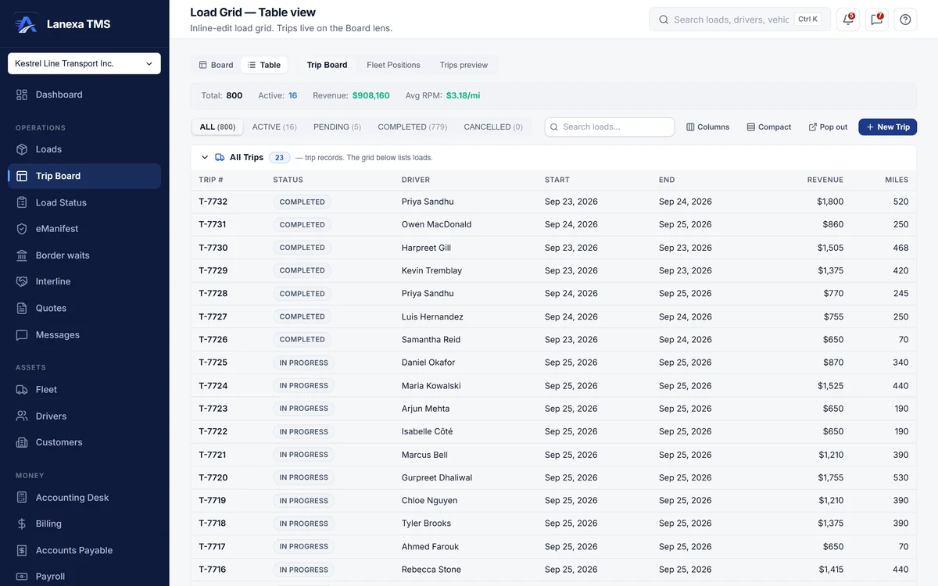Open Quotes in the sidebar
Screen dimensions: 938x586
(x=84, y=308)
